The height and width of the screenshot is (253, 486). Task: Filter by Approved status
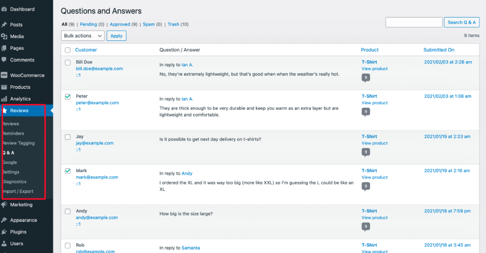pos(120,25)
